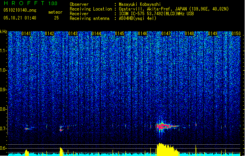This screenshot has width=245, height=156.
Task: Click the 0150 time marker
Action: (x=236, y=34)
